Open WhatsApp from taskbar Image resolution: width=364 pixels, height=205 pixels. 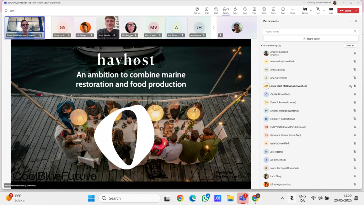coord(205,198)
